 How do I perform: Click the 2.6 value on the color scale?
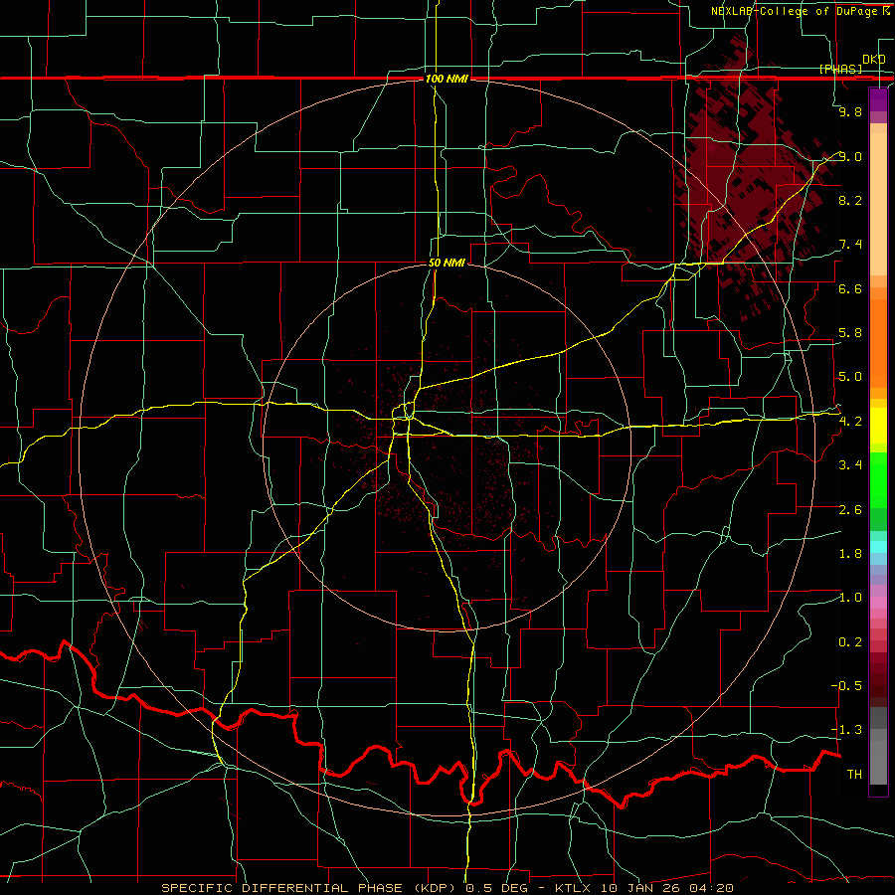click(850, 510)
